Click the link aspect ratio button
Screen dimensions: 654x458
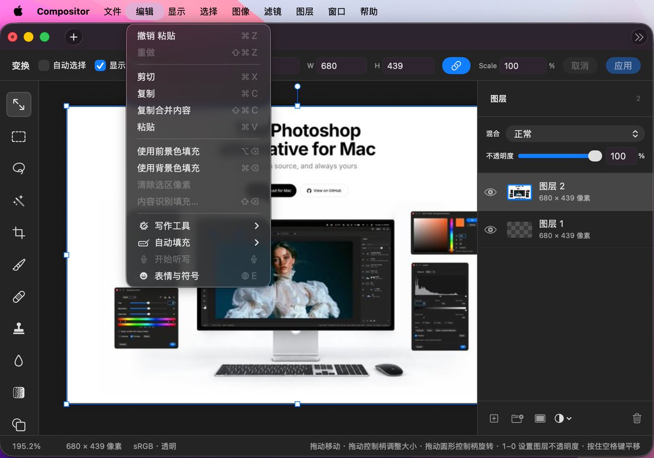tap(456, 65)
